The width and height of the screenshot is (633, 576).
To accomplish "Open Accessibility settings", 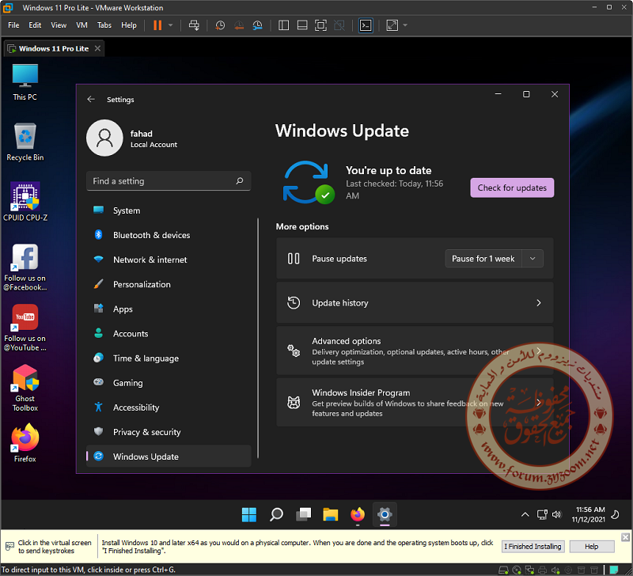I will pyautogui.click(x=169, y=407).
